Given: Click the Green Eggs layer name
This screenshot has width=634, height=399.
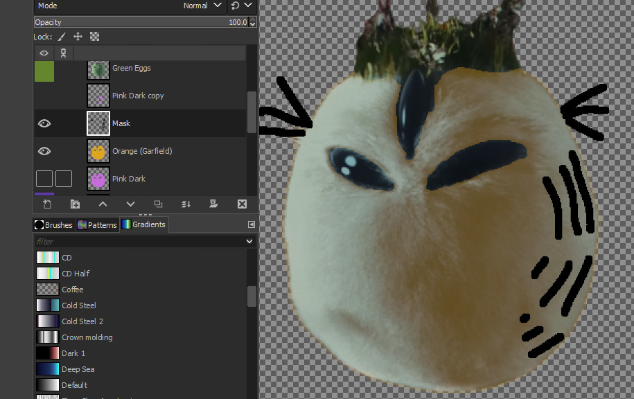Looking at the screenshot, I should (132, 68).
